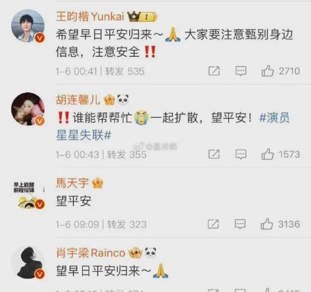Open 肖宇梁 Rainco's profile avatar
The width and height of the screenshot is (311, 292).
[28, 262]
